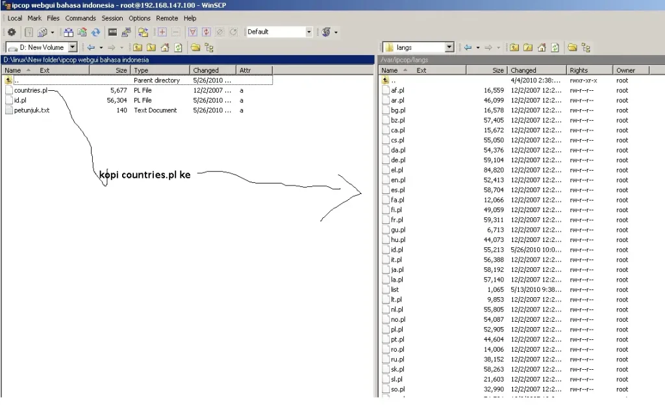The image size is (665, 412).
Task: Go to local home directory icon
Action: [x=165, y=47]
